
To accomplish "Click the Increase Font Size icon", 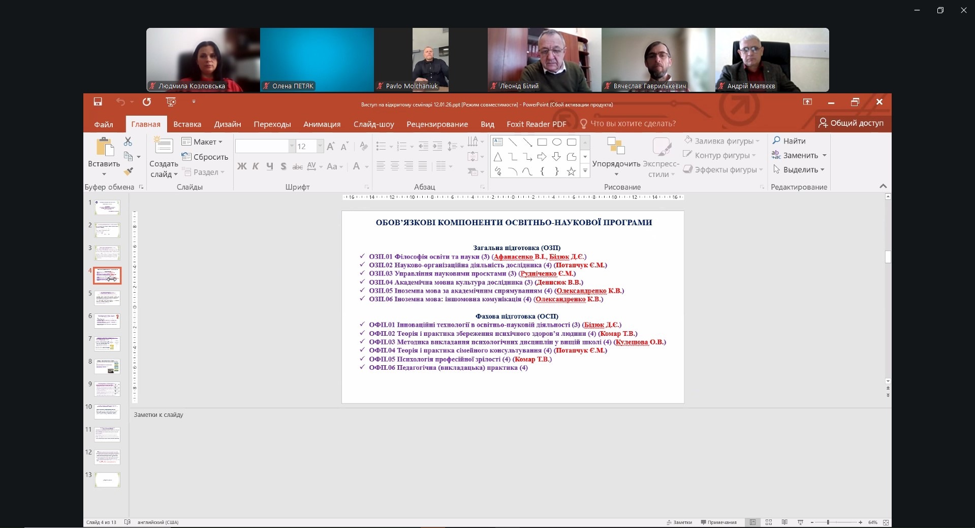I will coord(330,147).
